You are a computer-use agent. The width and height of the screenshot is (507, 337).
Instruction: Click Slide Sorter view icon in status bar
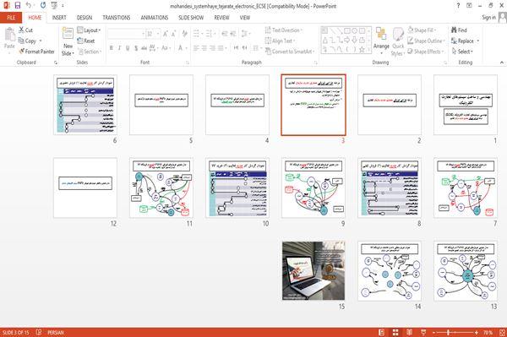(x=395, y=332)
